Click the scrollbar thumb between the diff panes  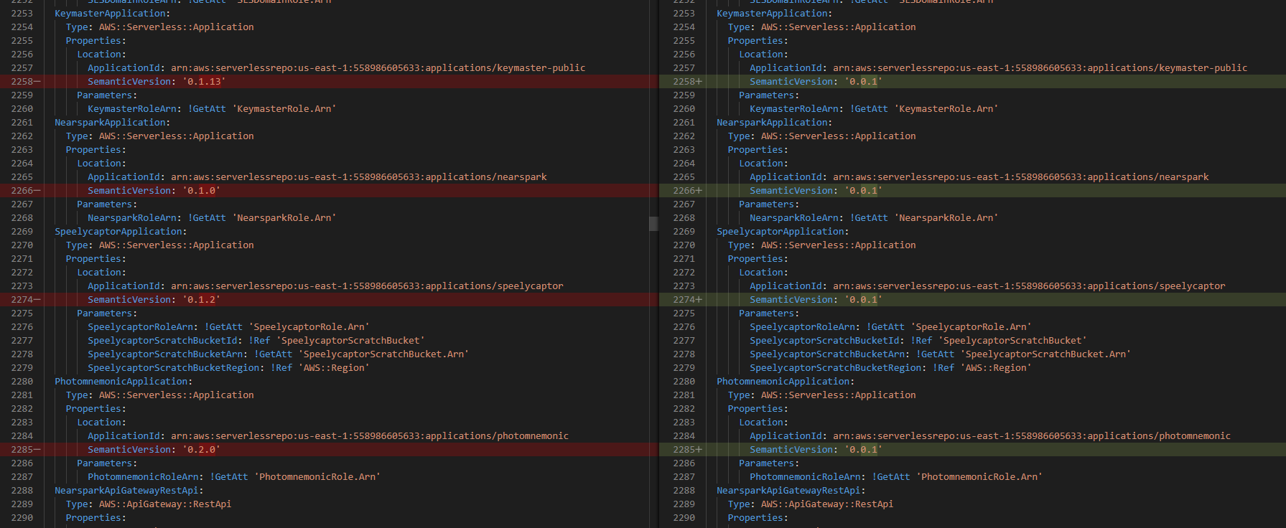click(653, 224)
